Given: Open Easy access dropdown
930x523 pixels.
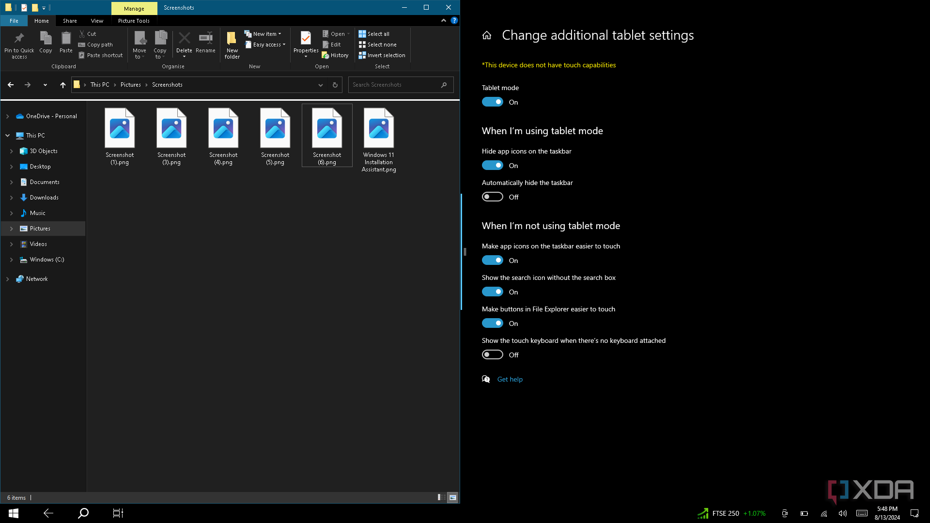Looking at the screenshot, I should pos(265,45).
